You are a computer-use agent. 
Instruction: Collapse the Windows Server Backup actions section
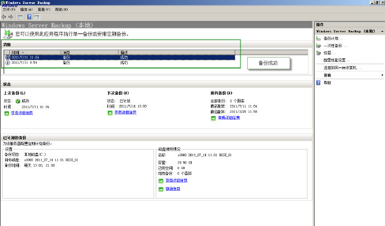click(x=382, y=31)
